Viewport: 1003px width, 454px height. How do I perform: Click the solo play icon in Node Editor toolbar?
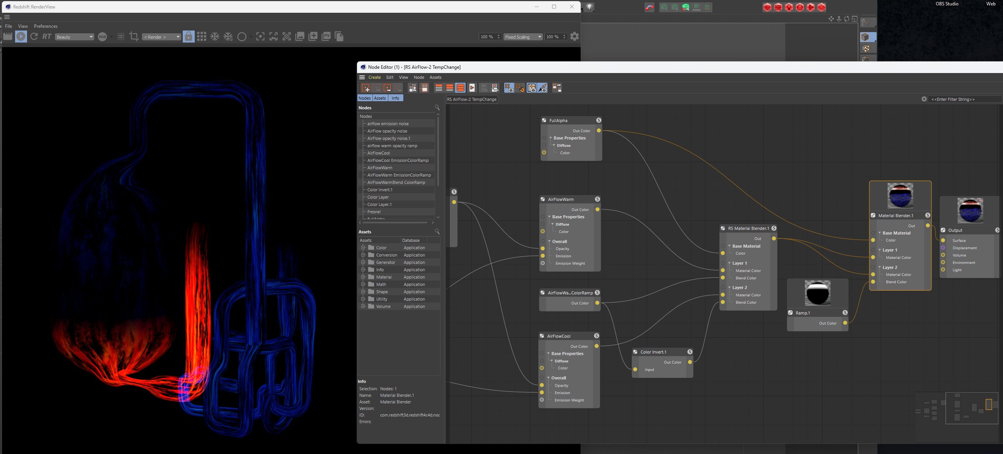click(x=472, y=88)
